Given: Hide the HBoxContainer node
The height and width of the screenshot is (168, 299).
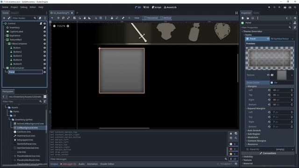Looking at the screenshot, I should [x=45, y=43].
